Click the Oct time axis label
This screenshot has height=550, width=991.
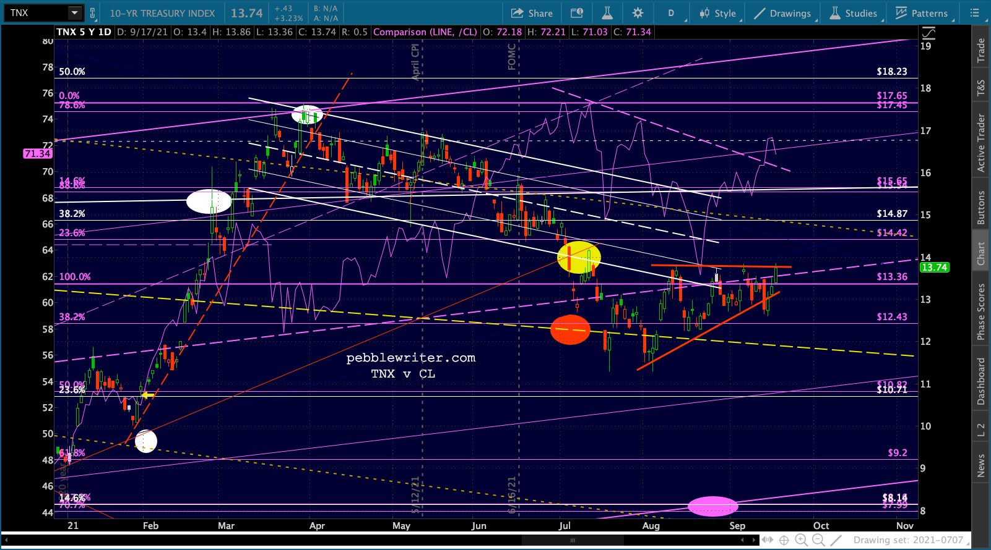(821, 526)
